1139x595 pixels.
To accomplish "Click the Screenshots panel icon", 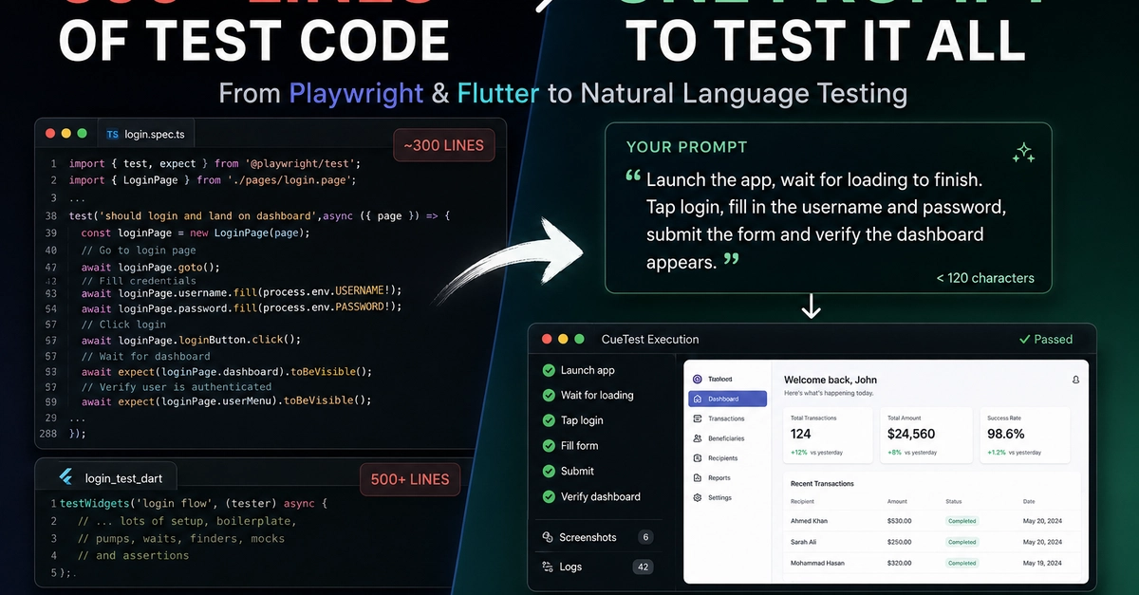I will point(548,537).
